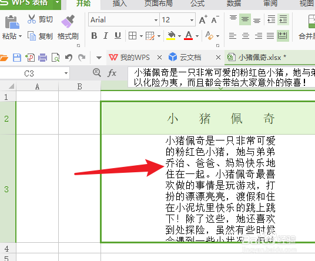
Task: Click the select-all corner triangle
Action: [x=11, y=86]
